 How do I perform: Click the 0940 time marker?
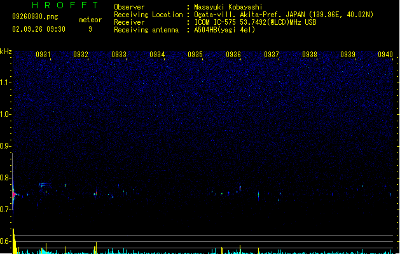click(x=385, y=55)
